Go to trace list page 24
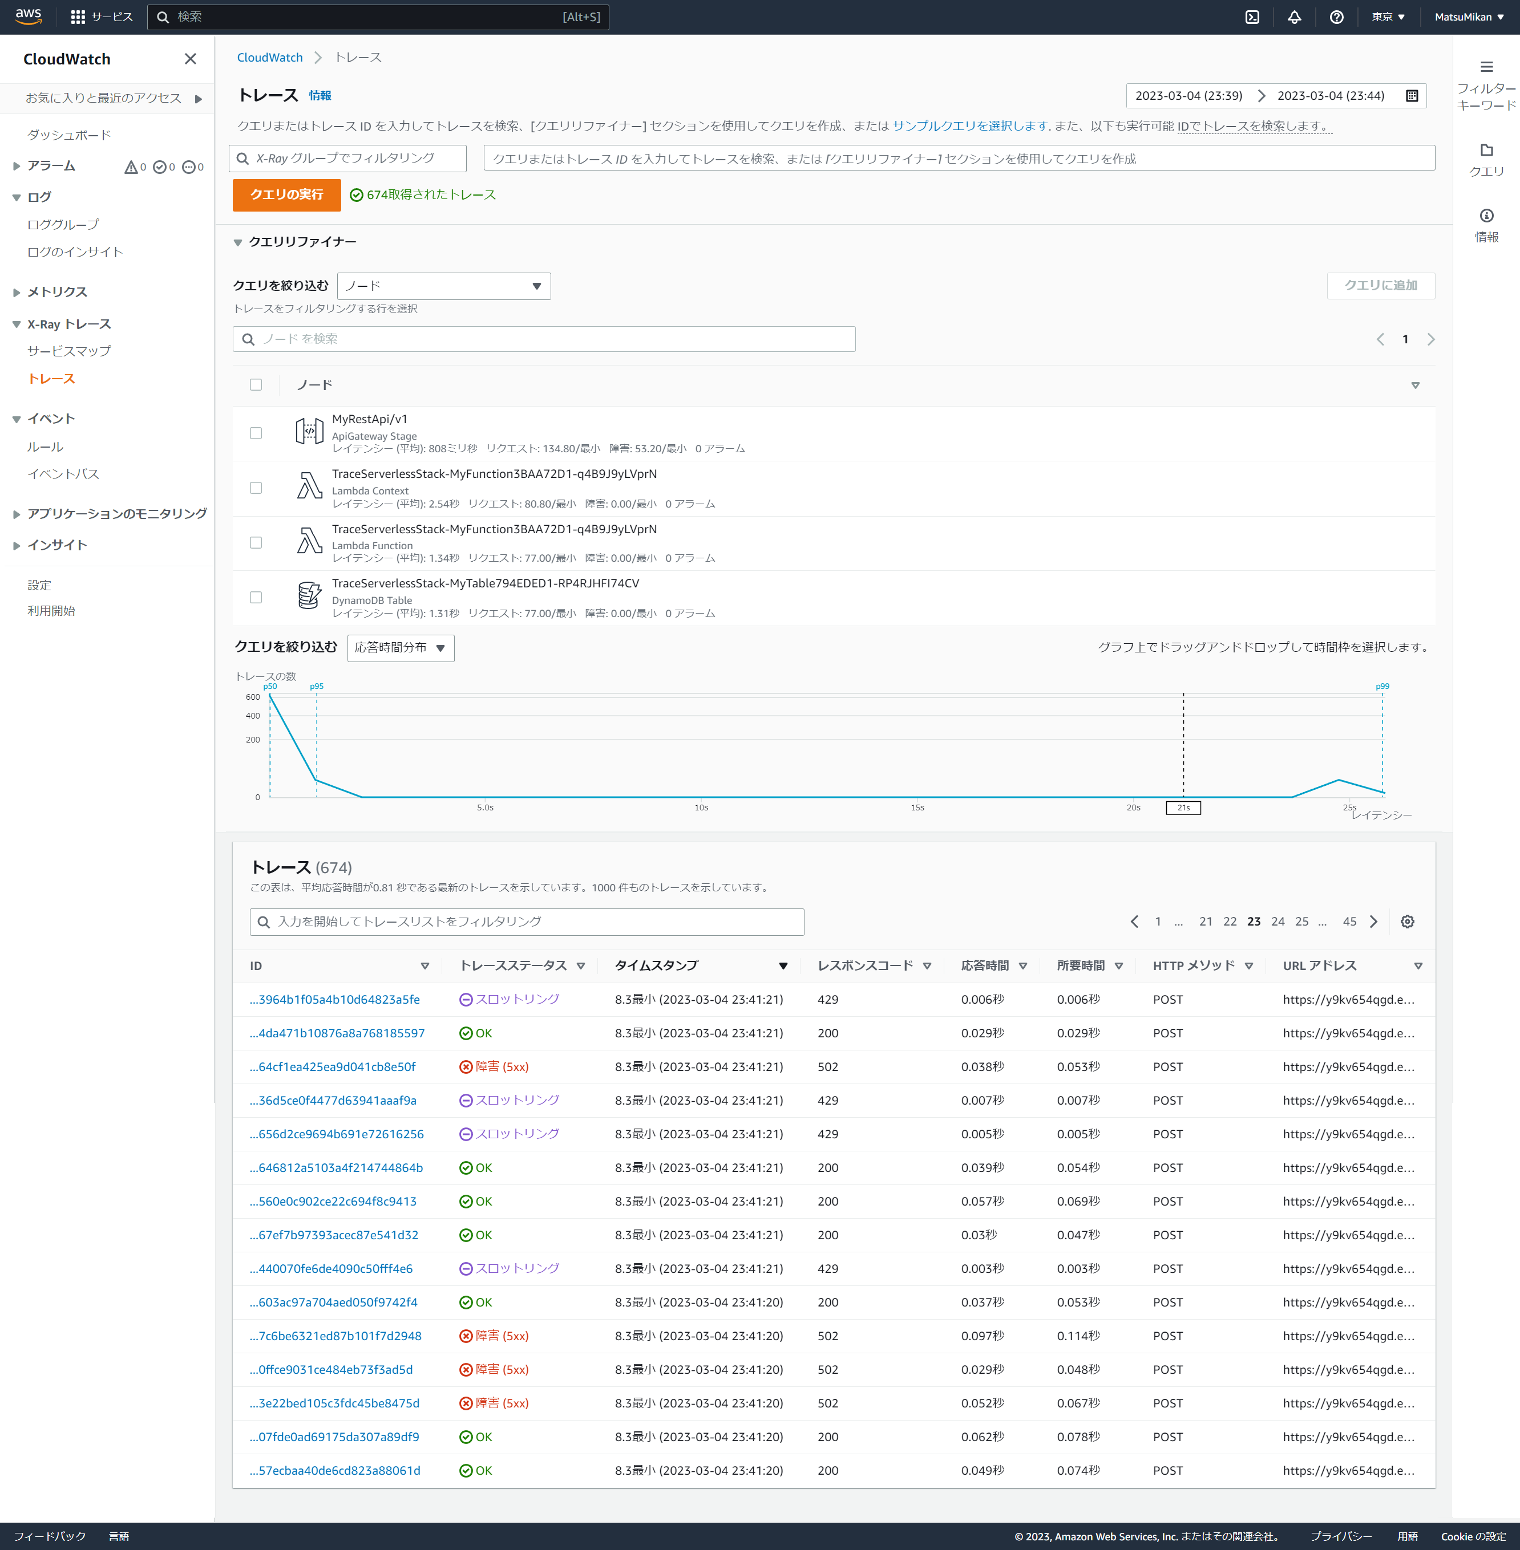1520x1550 pixels. click(x=1278, y=922)
